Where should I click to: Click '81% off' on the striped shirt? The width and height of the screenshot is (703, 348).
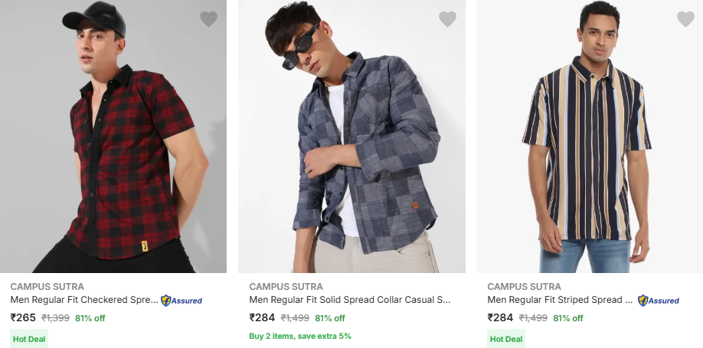[x=568, y=318]
